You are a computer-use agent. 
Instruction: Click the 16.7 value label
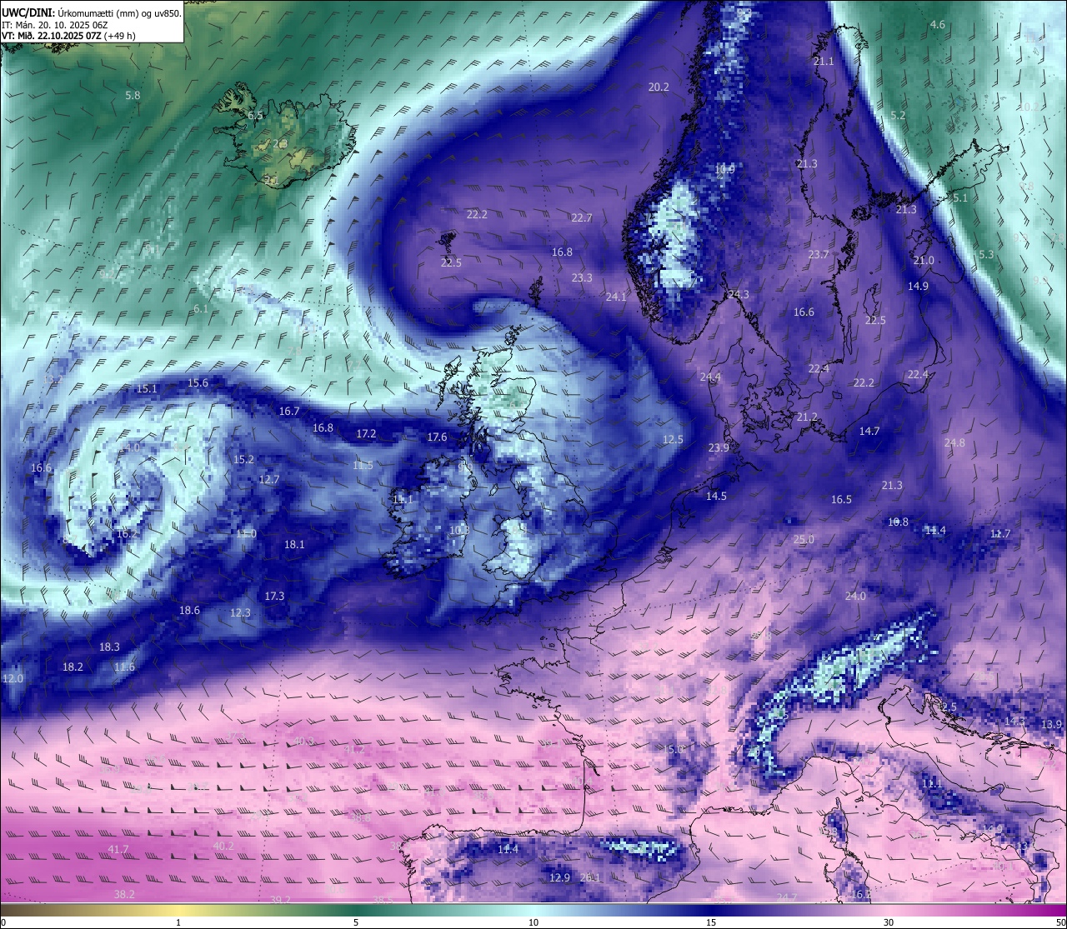coord(289,412)
